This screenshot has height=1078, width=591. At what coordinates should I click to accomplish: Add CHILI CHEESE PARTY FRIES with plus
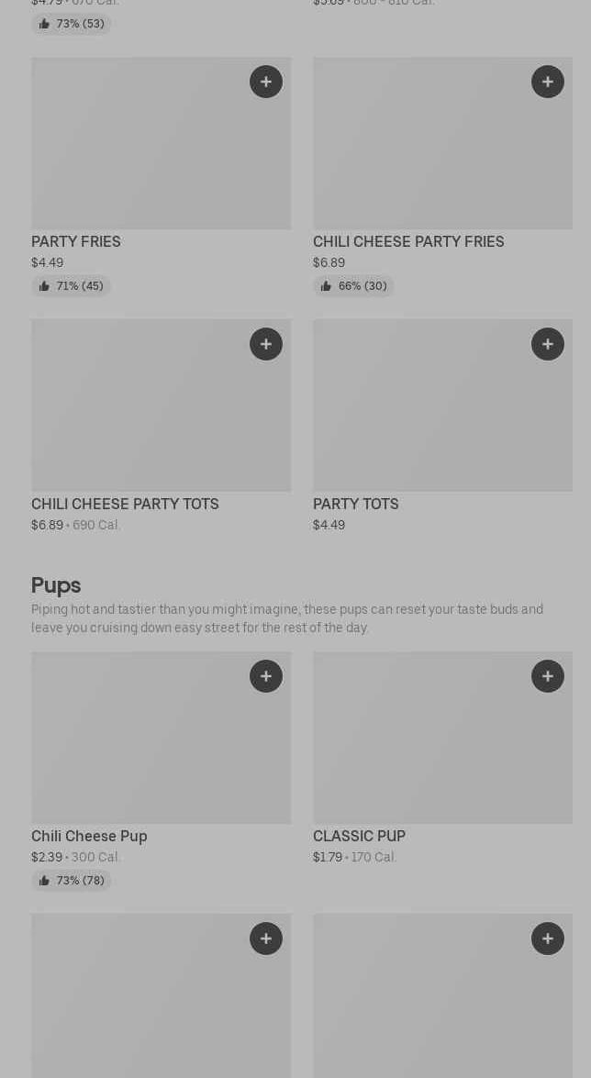click(548, 82)
